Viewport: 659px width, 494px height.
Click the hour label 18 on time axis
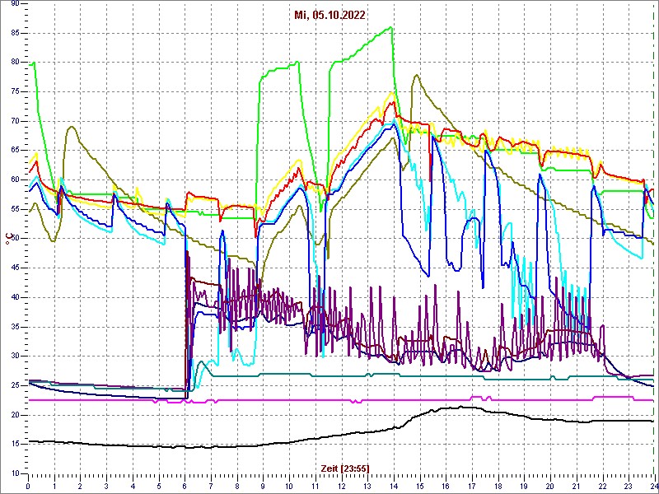pos(498,485)
